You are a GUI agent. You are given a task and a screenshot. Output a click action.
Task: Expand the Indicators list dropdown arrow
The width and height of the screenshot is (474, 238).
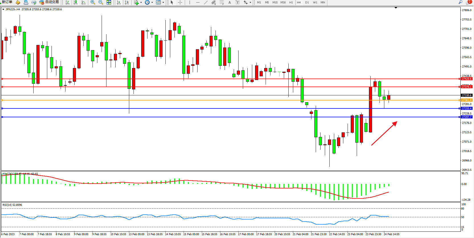click(x=141, y=3)
